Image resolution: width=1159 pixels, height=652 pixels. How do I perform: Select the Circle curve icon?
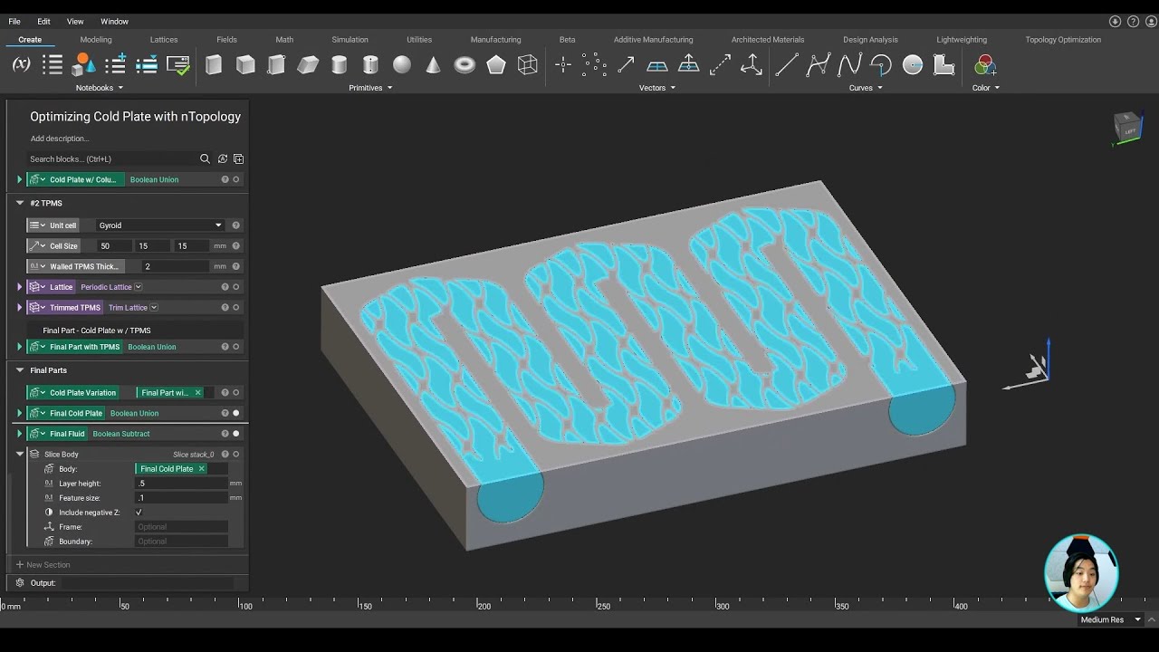[913, 64]
